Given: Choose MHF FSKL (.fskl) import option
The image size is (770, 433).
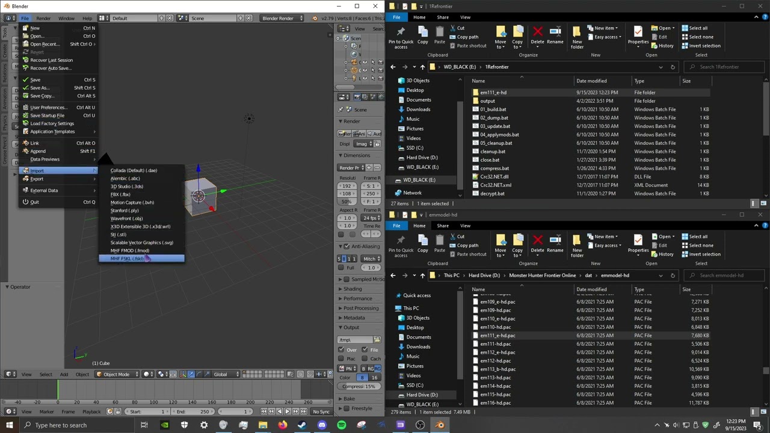Looking at the screenshot, I should (x=141, y=259).
